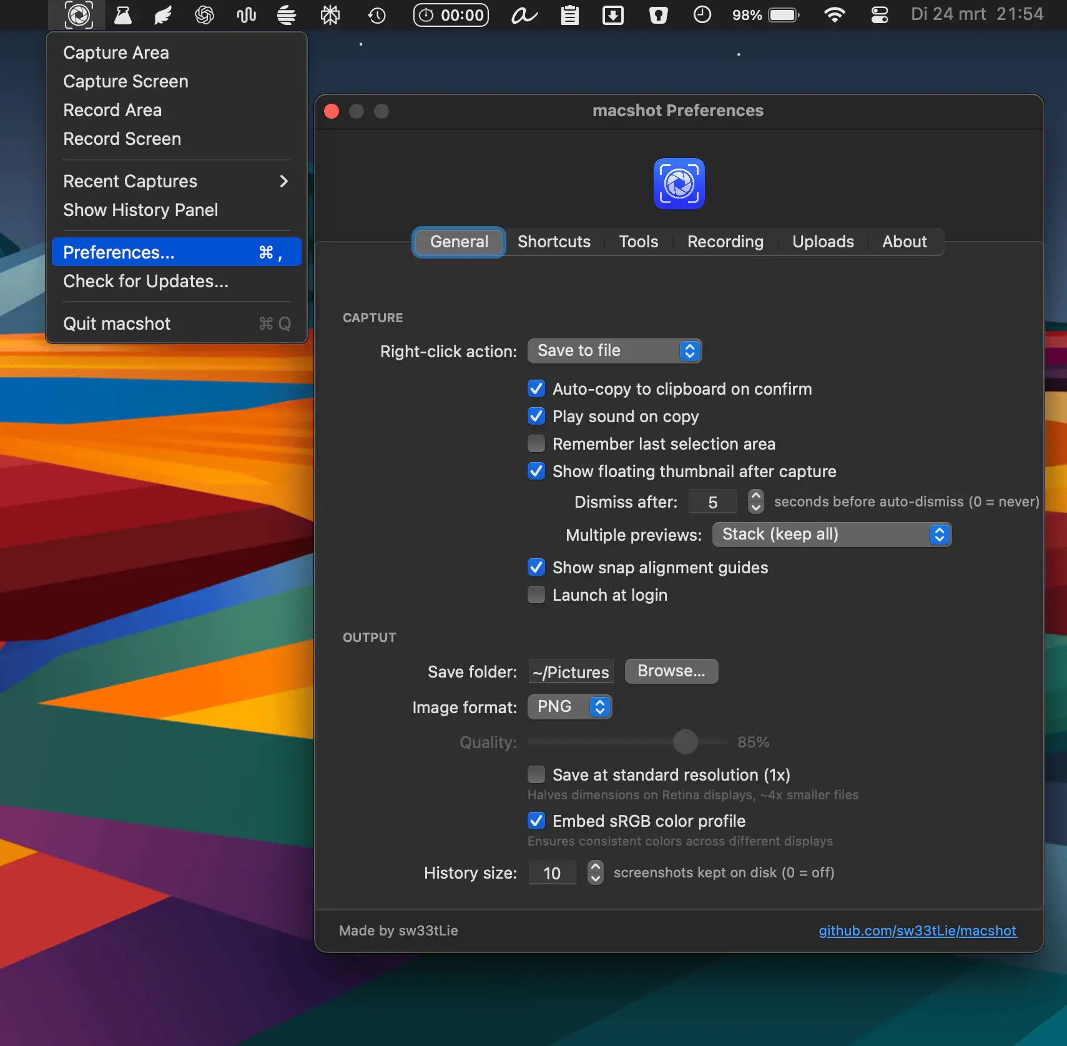Click the Time Machine menu bar icon

click(376, 15)
